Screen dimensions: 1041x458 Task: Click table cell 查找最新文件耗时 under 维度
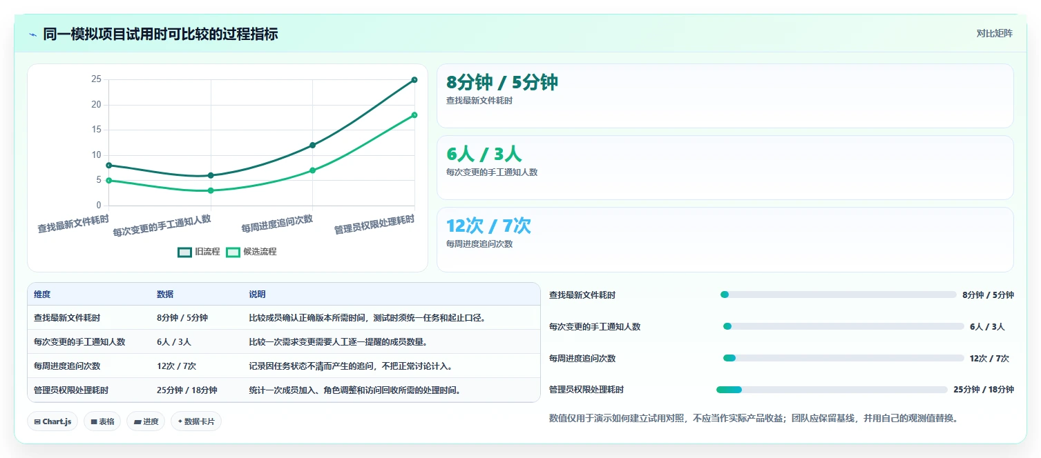point(67,318)
